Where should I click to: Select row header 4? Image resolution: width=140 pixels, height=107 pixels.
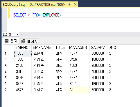(x=9, y=72)
